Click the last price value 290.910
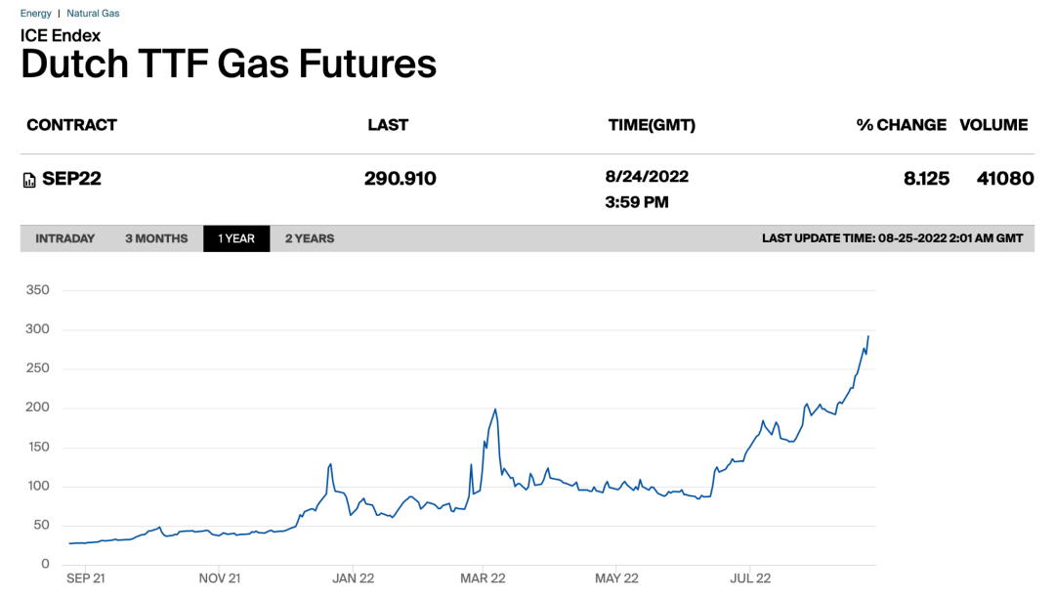The width and height of the screenshot is (1055, 599). click(401, 179)
